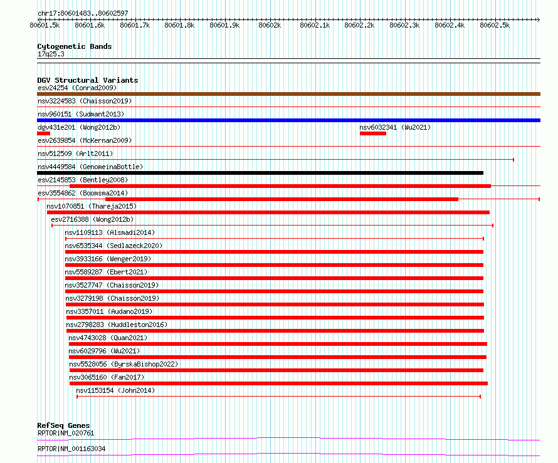Click variant label nsv3224583 (Chaisson2019)
Viewport: 558px width, 463px height.
tap(85, 101)
